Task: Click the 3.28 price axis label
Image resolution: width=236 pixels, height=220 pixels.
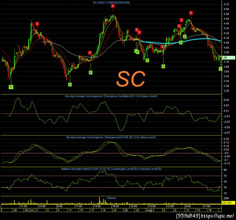Action: tap(227, 91)
